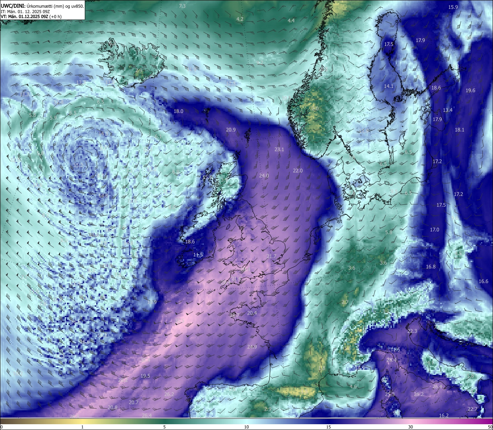This screenshot has height=430, width=493.
Task: Click the 15 tick on the color scale
Action: [329, 427]
